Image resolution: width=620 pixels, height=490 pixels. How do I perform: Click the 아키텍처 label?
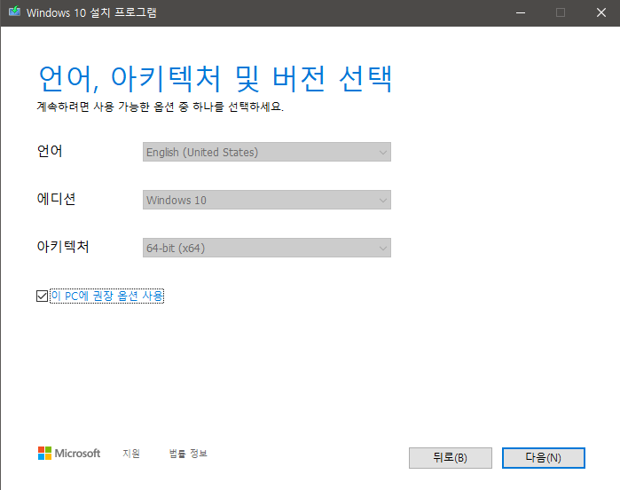63,247
